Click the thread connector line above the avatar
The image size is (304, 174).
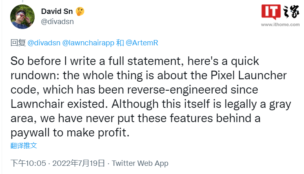(22, 1)
